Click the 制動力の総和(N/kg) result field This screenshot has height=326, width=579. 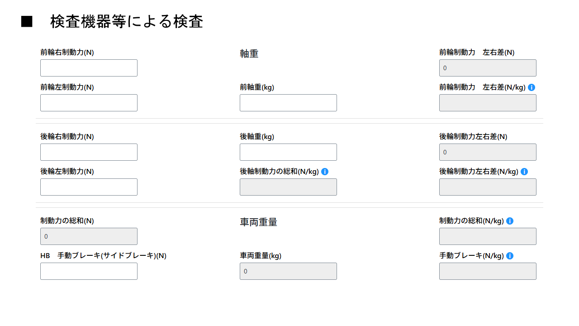click(x=488, y=236)
